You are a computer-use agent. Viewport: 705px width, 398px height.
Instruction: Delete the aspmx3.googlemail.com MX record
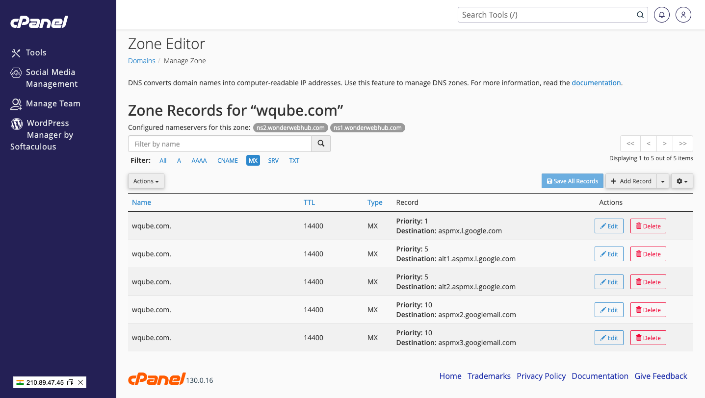(x=648, y=338)
